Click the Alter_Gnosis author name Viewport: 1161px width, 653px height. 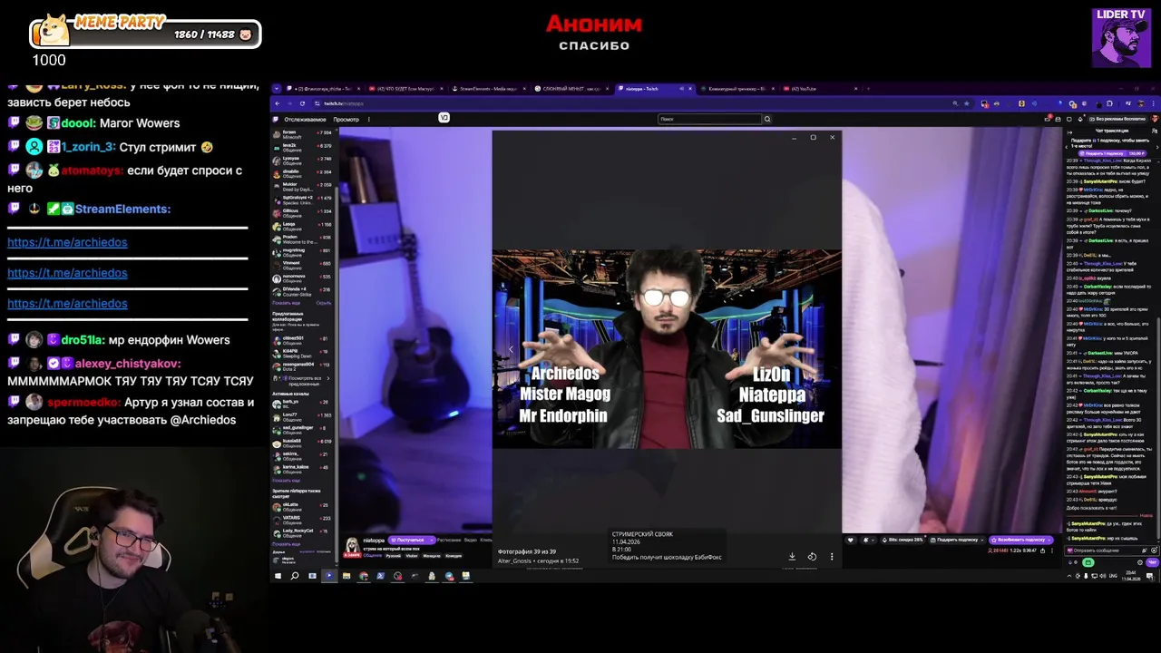(514, 561)
